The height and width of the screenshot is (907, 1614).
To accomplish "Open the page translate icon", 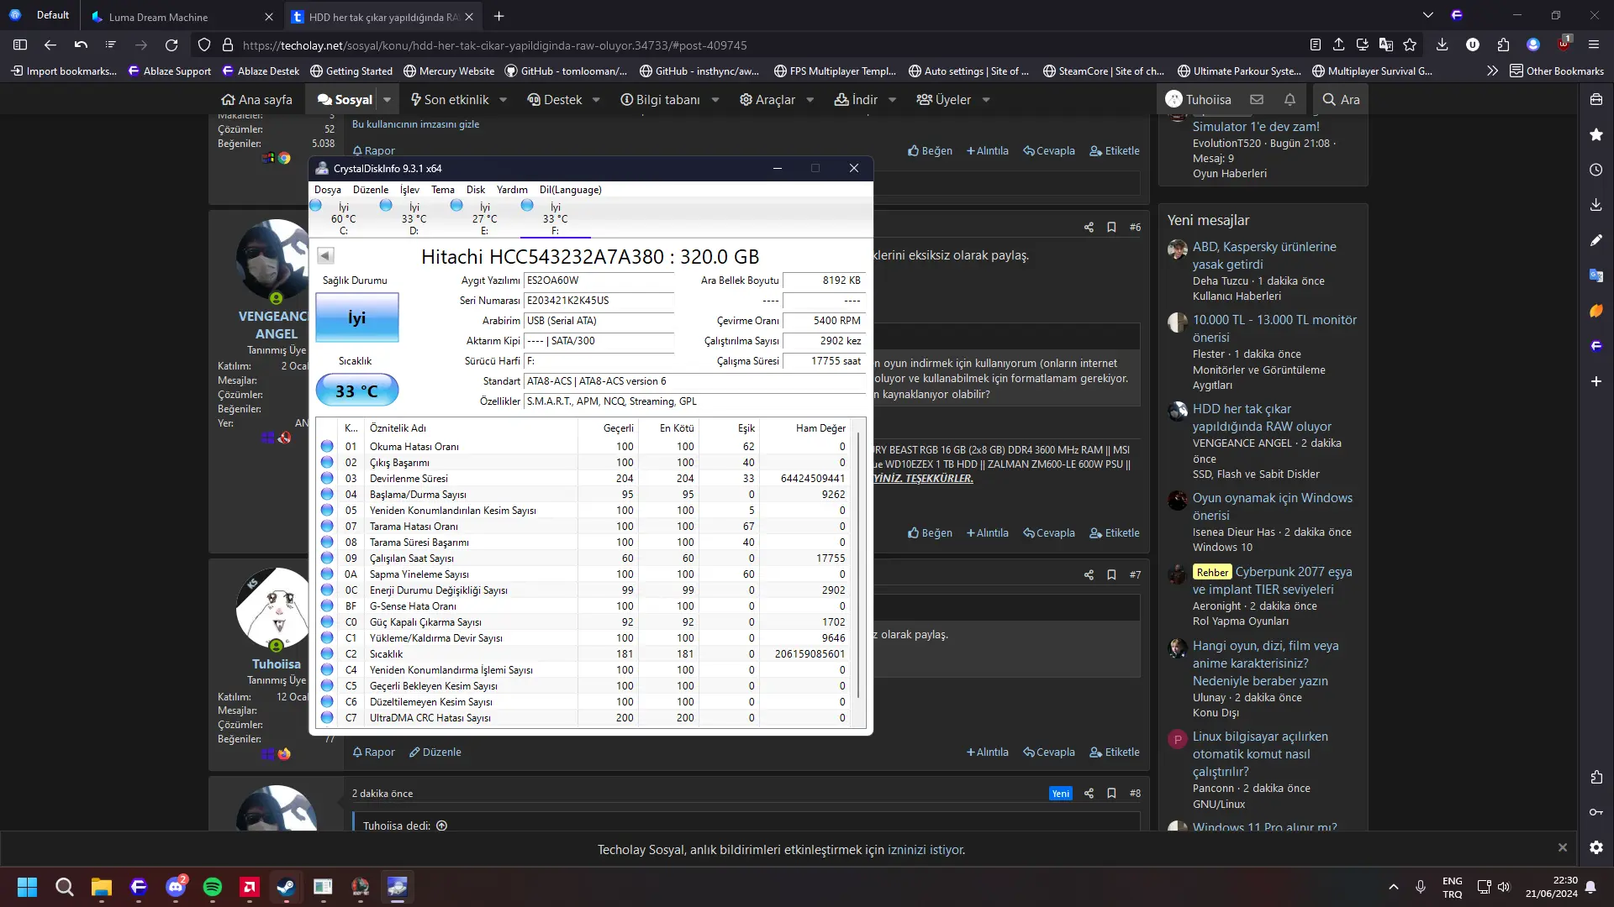I will (x=1386, y=45).
